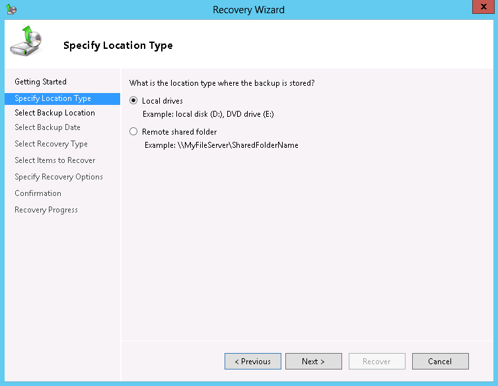Open the Select Backup Location step
Screen dimensions: 498x386
pos(55,113)
